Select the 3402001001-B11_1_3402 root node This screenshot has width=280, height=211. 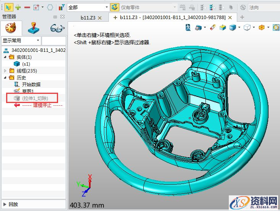[x=38, y=50]
